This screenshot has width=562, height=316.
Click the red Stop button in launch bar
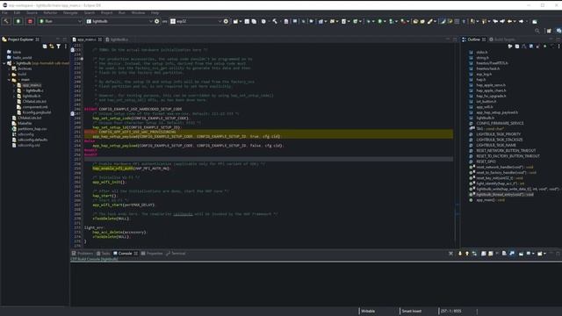click(x=30, y=21)
